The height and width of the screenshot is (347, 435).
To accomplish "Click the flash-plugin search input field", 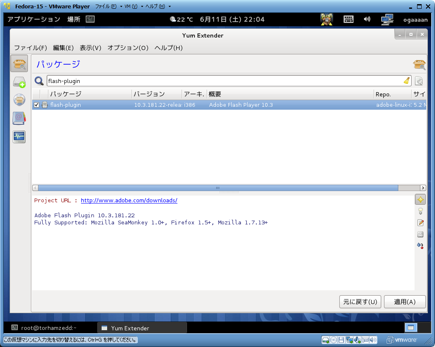I will pos(229,81).
